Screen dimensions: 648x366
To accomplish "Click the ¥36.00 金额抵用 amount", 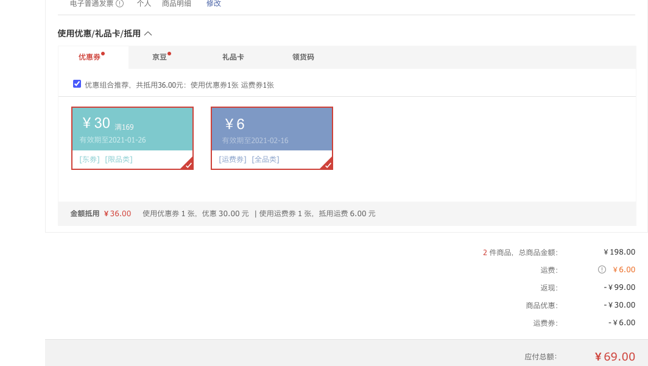I will [118, 214].
